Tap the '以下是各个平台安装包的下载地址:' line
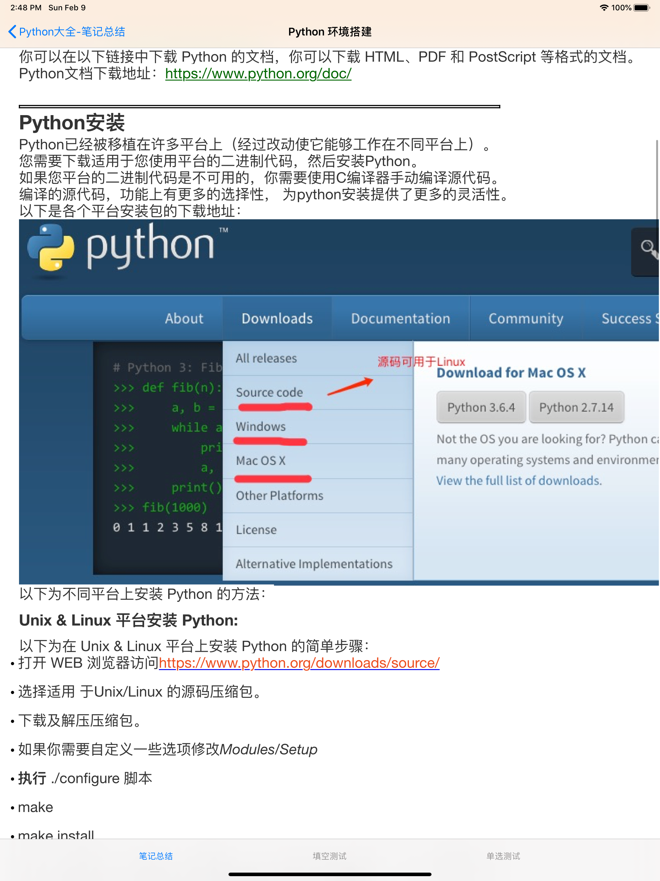This screenshot has height=881, width=660. tap(130, 211)
